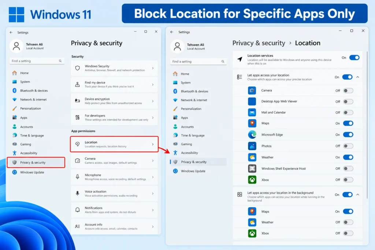
Task: Open For developers via its chevron
Action: 153,117
